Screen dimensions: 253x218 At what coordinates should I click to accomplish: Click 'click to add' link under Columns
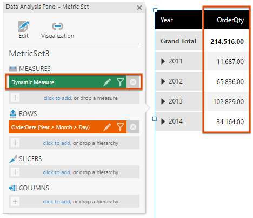[x=57, y=202]
